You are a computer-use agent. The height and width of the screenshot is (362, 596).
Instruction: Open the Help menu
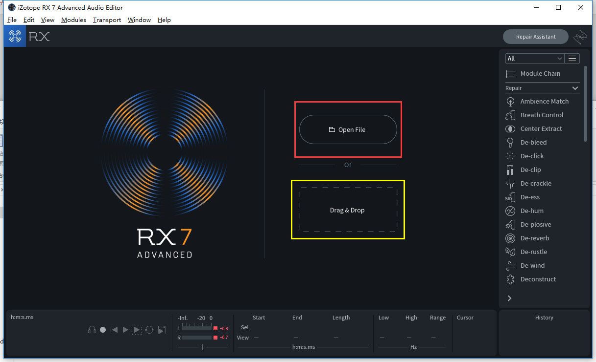pos(164,20)
